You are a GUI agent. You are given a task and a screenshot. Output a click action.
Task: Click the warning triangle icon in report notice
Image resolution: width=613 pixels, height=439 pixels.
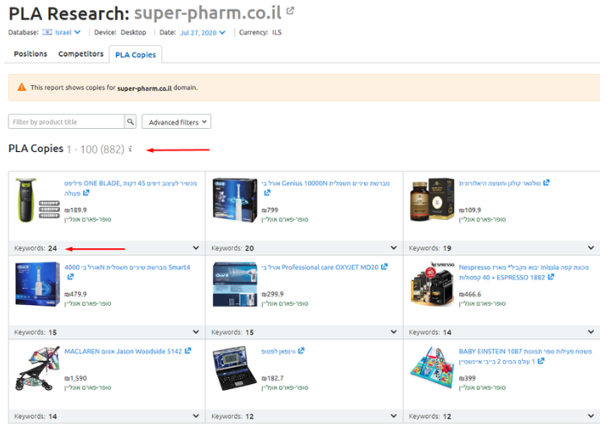[x=22, y=88]
